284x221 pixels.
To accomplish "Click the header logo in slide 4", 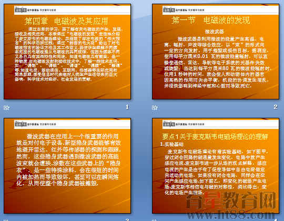I will 184,124.
